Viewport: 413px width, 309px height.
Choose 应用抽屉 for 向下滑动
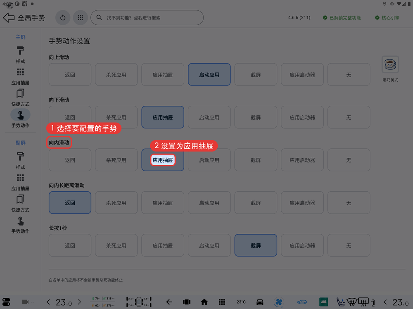(162, 117)
